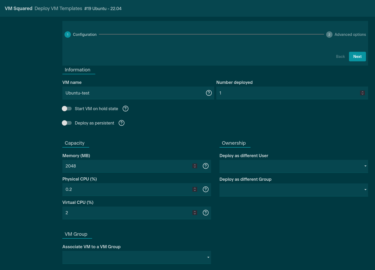375x270 pixels.
Task: Click the Virtual CPU help icon
Action: pyautogui.click(x=206, y=213)
